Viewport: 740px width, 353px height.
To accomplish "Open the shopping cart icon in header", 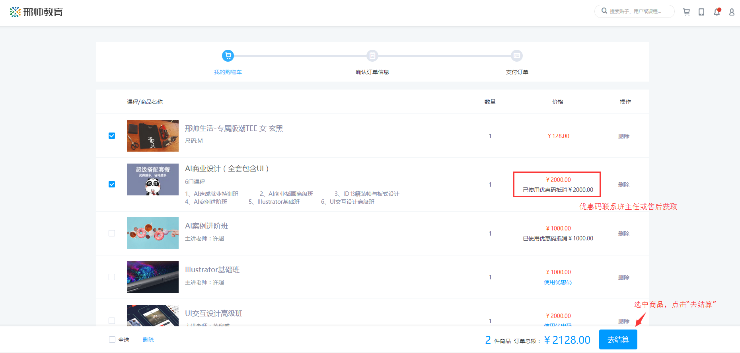I will 686,12.
